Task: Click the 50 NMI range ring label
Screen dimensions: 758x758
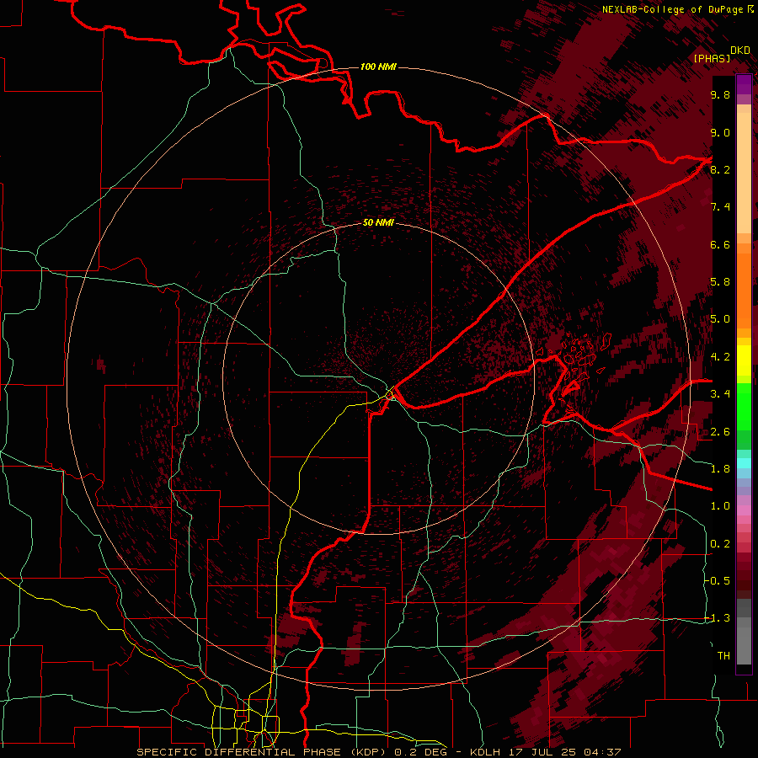Action: 378,222
